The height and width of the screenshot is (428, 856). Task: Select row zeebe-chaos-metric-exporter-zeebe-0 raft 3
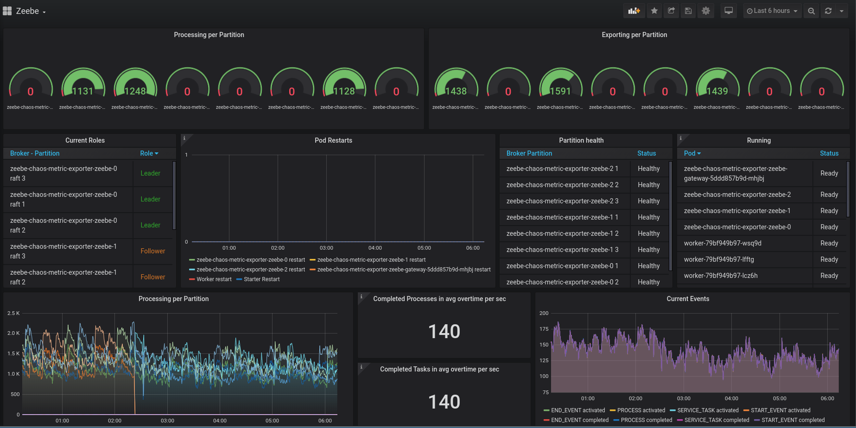click(x=88, y=173)
